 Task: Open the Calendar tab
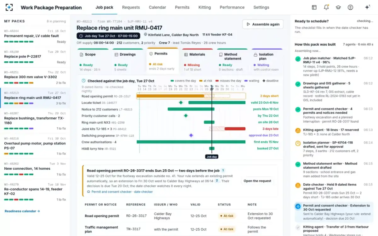(x=157, y=7)
